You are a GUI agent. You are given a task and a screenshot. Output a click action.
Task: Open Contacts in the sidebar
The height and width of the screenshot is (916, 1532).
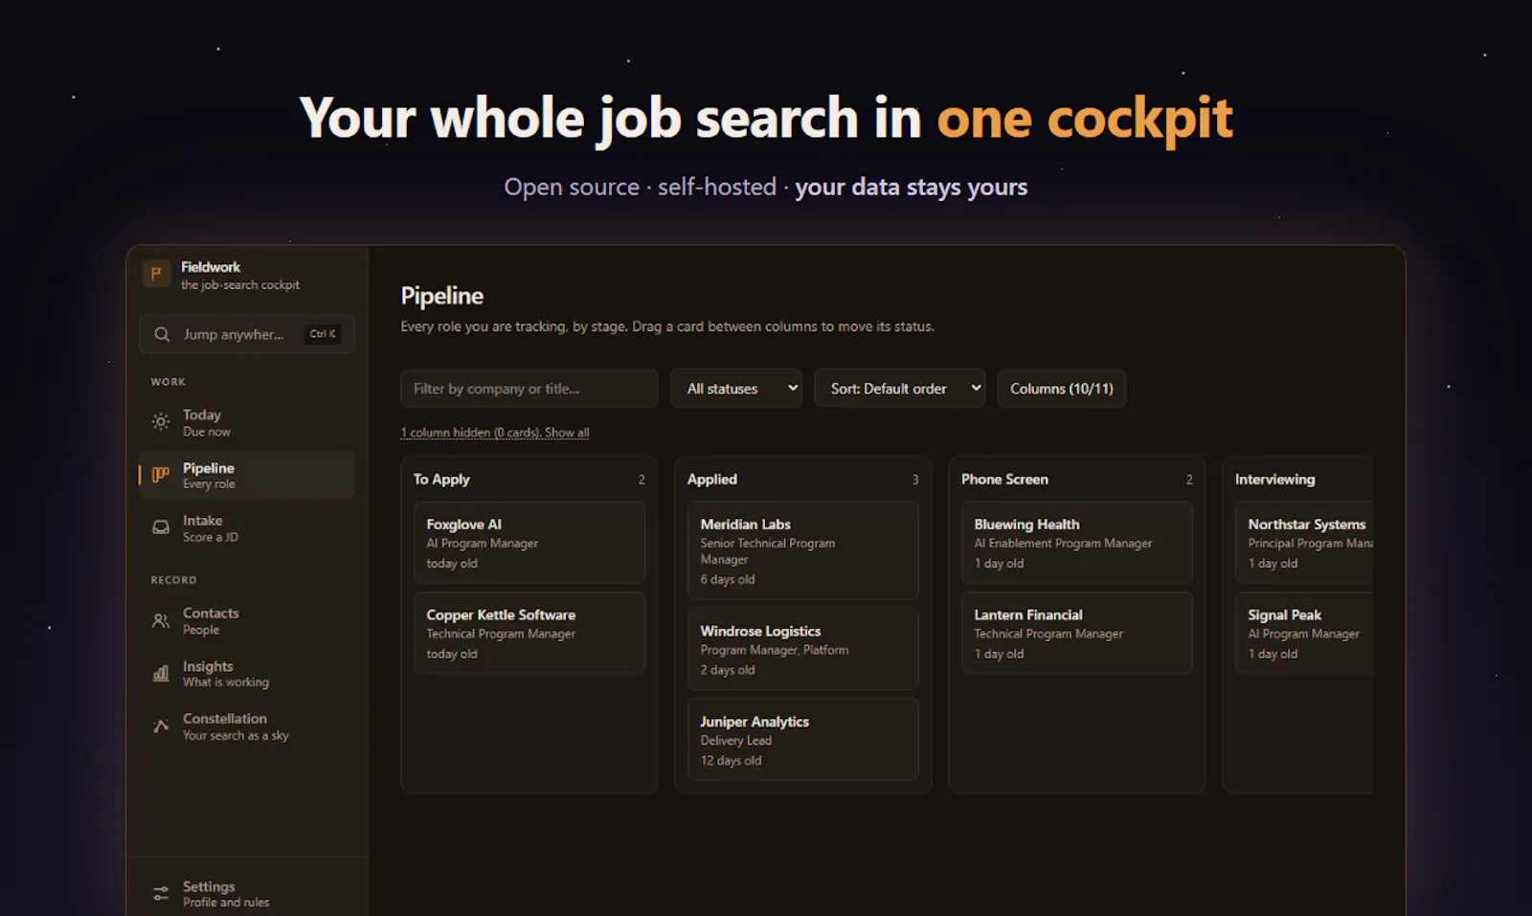(247, 620)
